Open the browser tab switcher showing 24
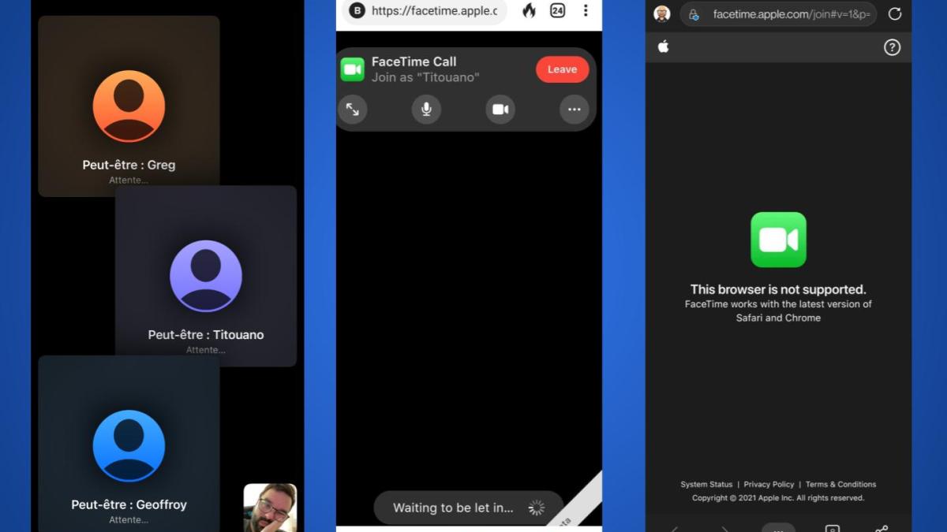 (557, 11)
